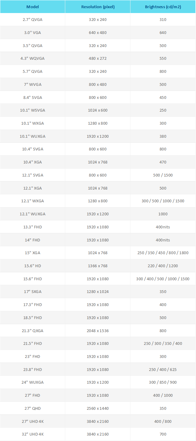196x441 pixels.
Task: Select the 13.3" FHD model cell
Action: point(32,227)
